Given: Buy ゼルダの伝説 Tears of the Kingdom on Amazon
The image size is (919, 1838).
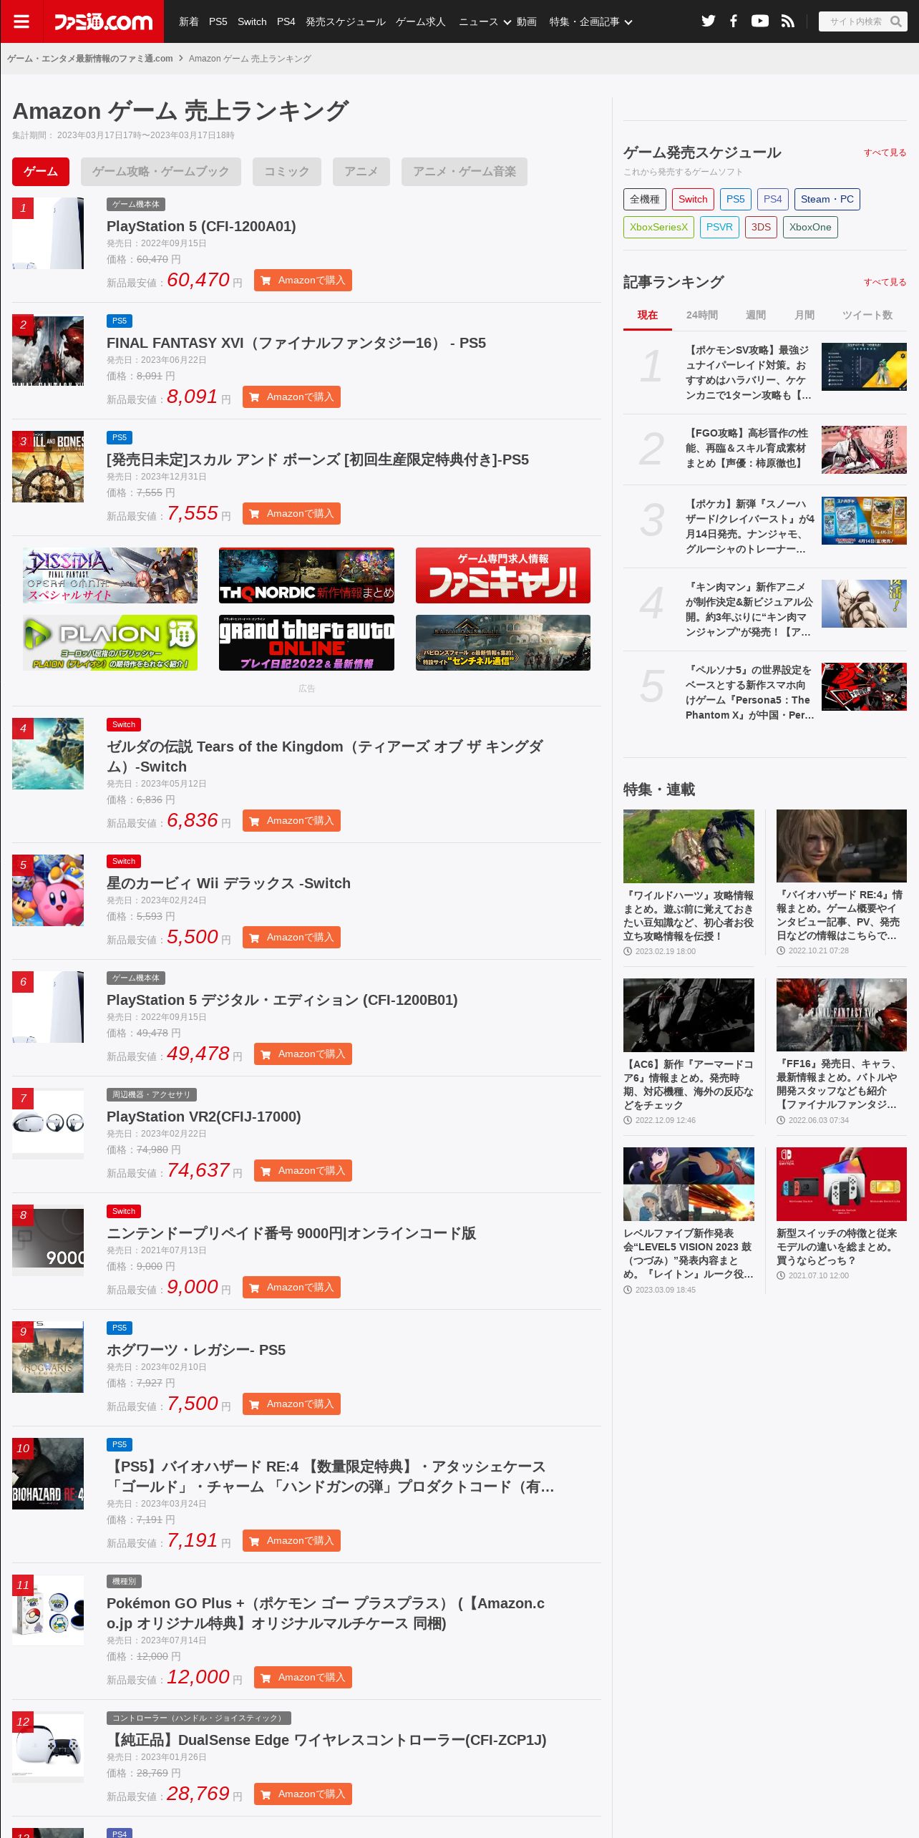Looking at the screenshot, I should point(291,821).
